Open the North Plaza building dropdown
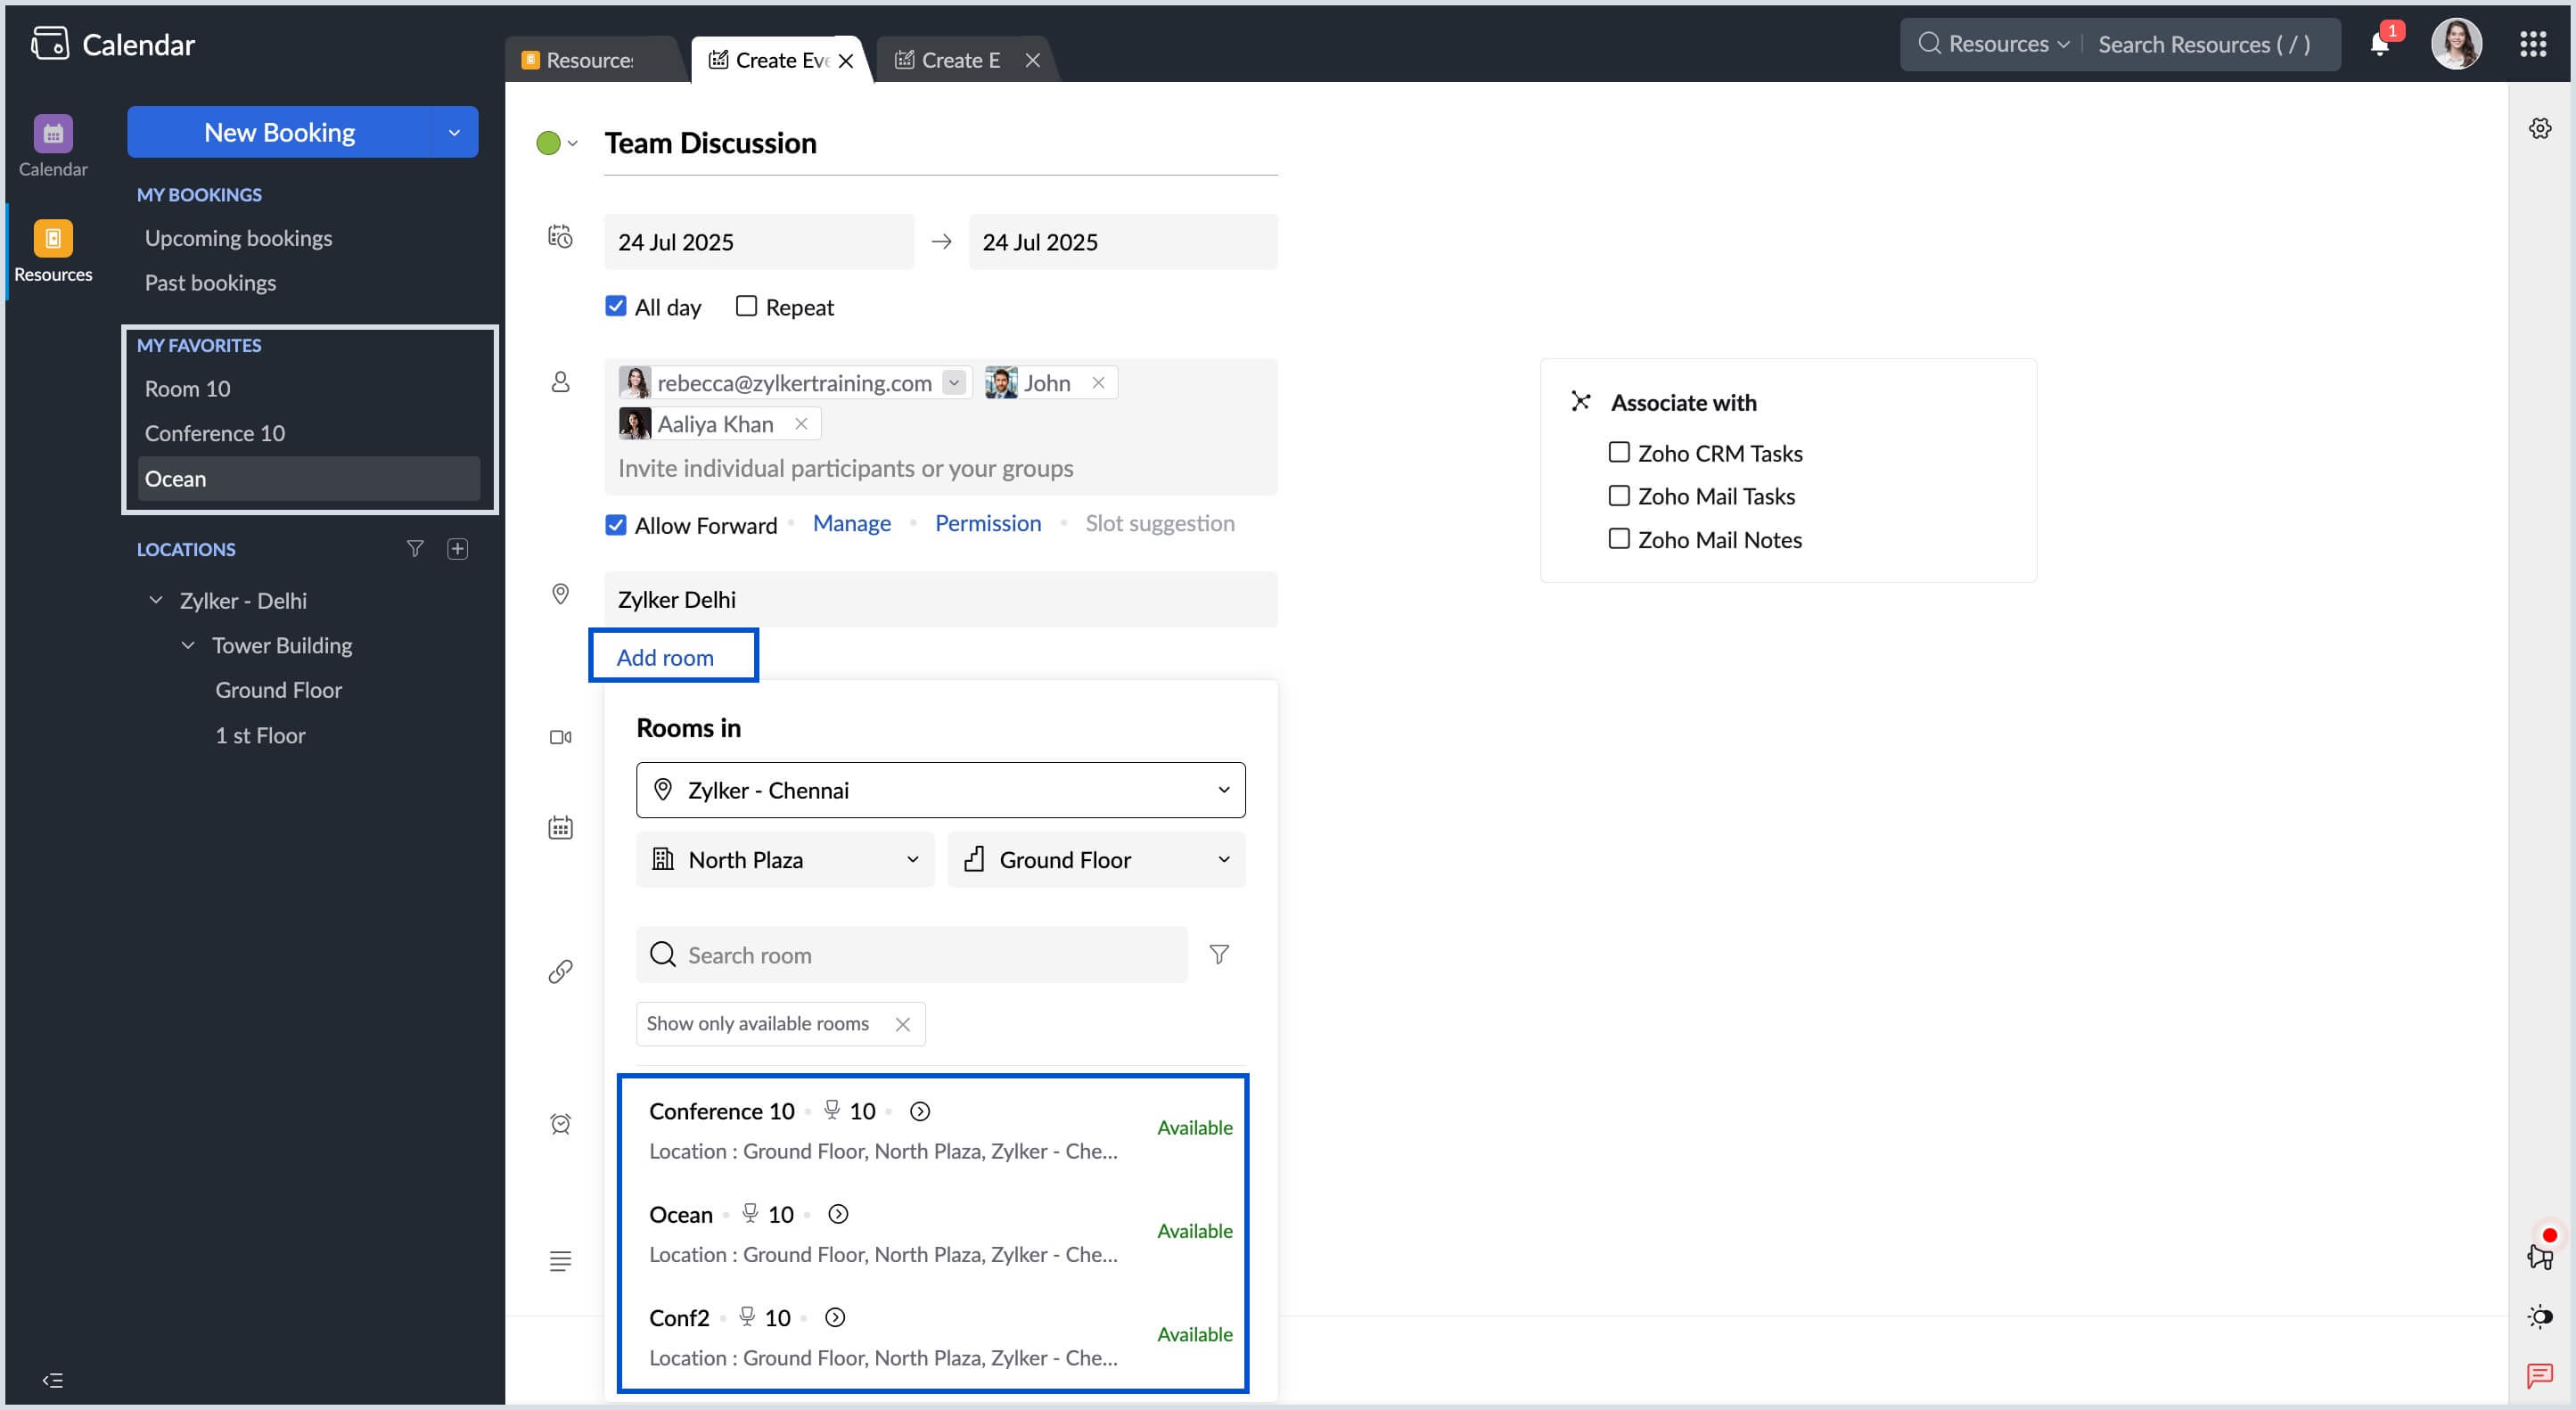Screen dimensions: 2576x1410 (x=785, y=859)
